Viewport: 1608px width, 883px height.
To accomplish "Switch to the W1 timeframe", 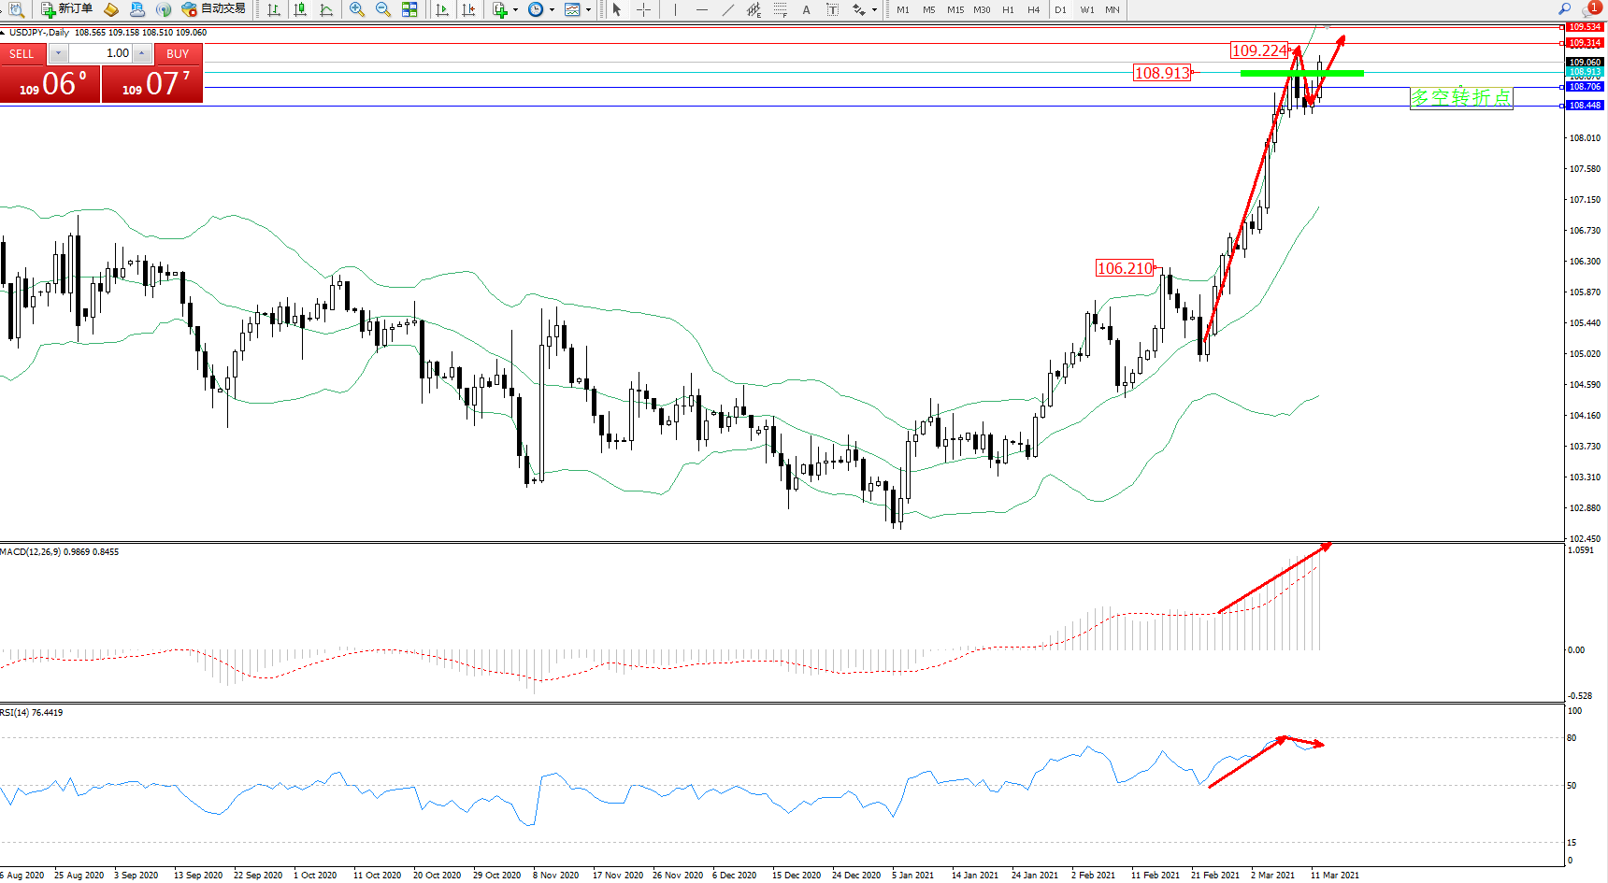I will [1086, 9].
